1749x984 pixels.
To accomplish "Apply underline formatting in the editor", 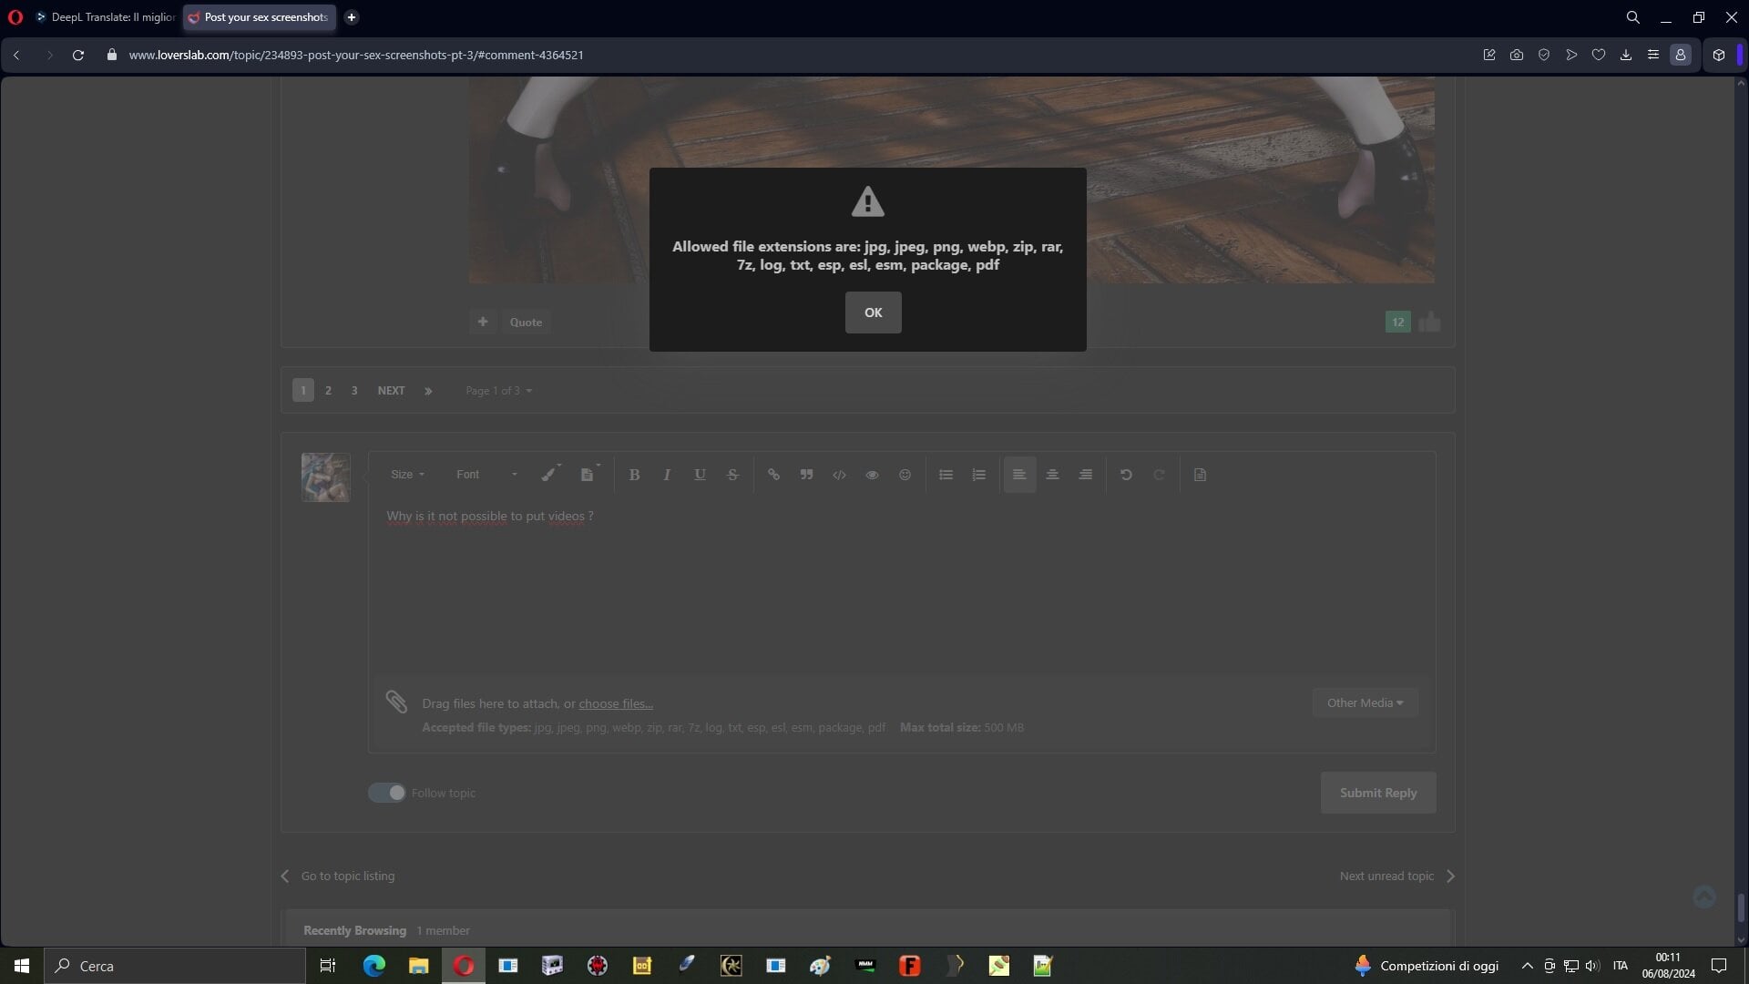I will click(x=700, y=475).
